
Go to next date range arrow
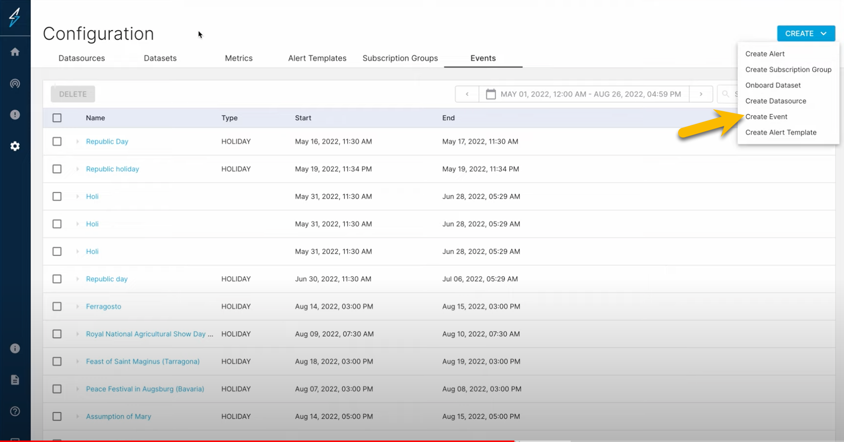(701, 94)
